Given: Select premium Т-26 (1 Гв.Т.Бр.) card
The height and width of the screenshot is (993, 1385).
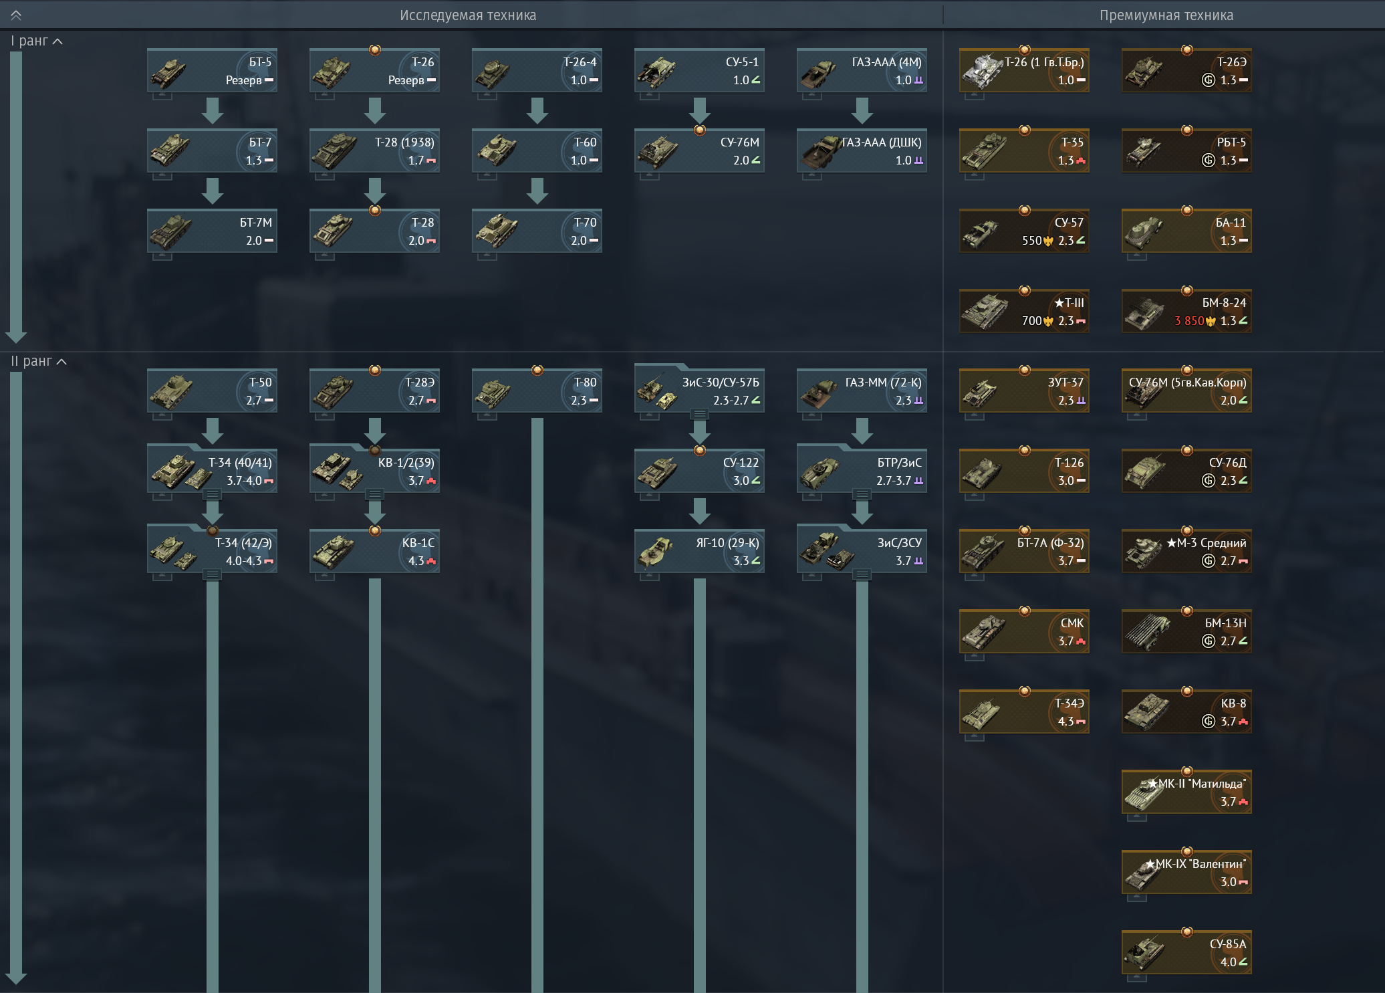Looking at the screenshot, I should click(x=1025, y=70).
